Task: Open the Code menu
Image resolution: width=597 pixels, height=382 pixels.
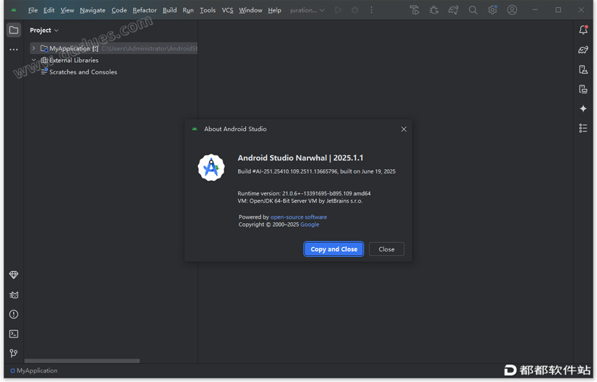Action: [119, 10]
